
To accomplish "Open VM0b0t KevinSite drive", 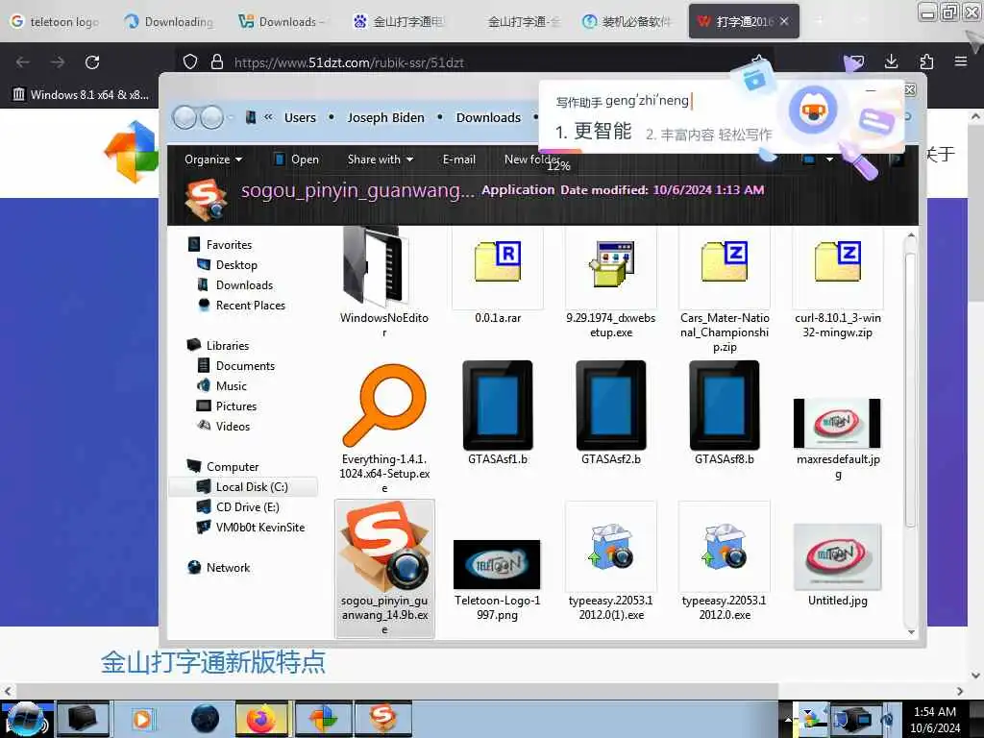I will (251, 527).
